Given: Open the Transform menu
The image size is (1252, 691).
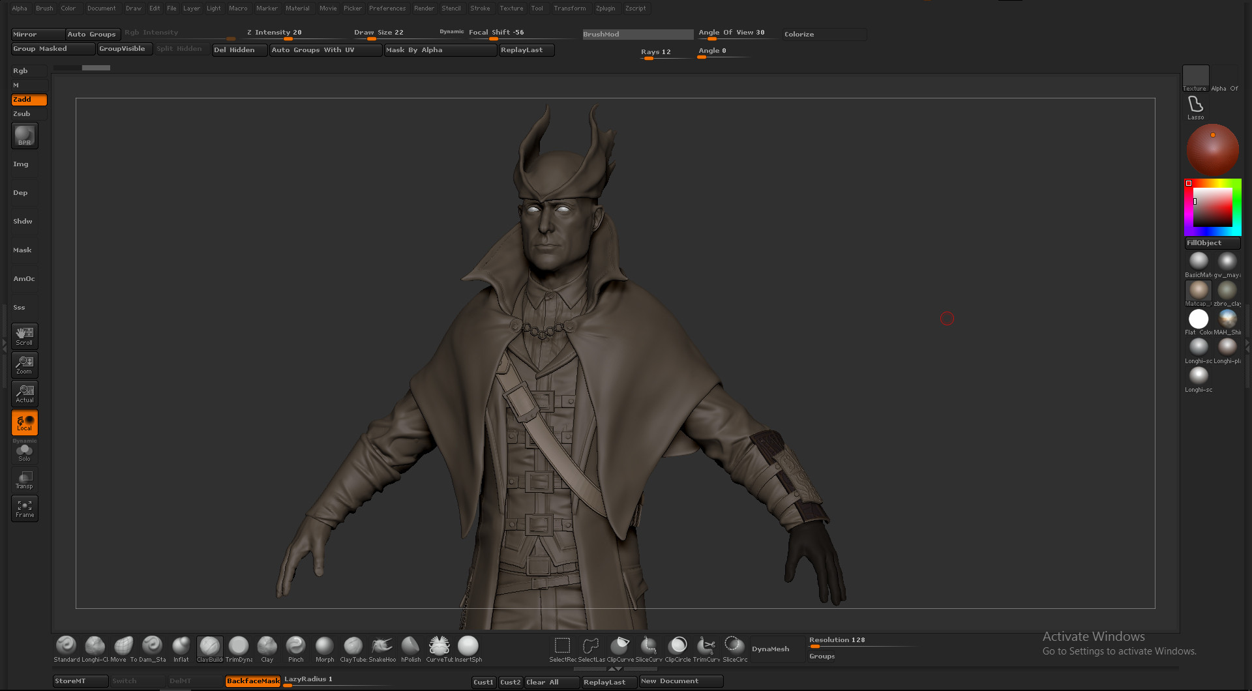Looking at the screenshot, I should click(x=569, y=8).
